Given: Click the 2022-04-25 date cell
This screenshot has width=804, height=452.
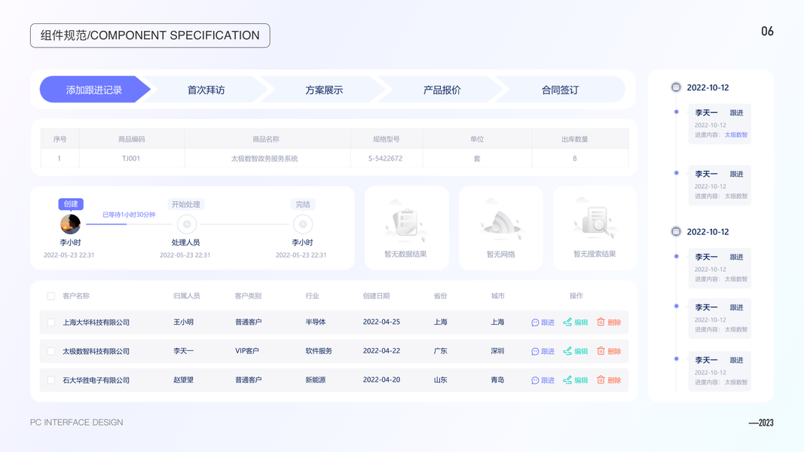Looking at the screenshot, I should [381, 322].
